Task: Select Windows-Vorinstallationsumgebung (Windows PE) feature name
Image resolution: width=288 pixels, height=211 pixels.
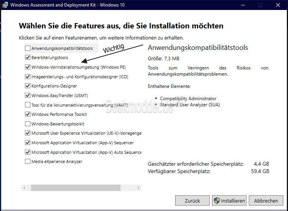Action: pos(78,67)
